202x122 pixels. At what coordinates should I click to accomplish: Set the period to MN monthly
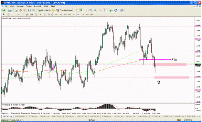91,15
